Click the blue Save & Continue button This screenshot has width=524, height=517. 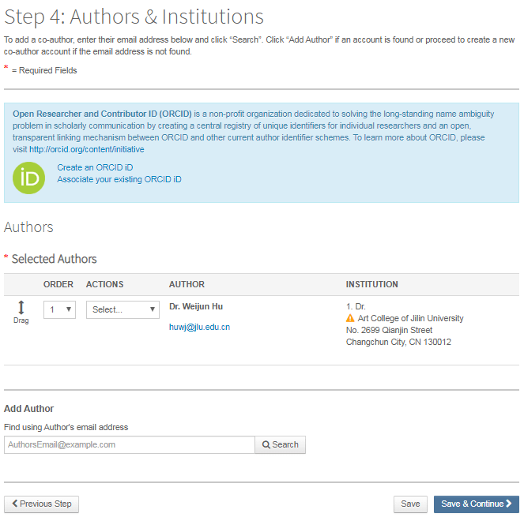pyautogui.click(x=476, y=504)
